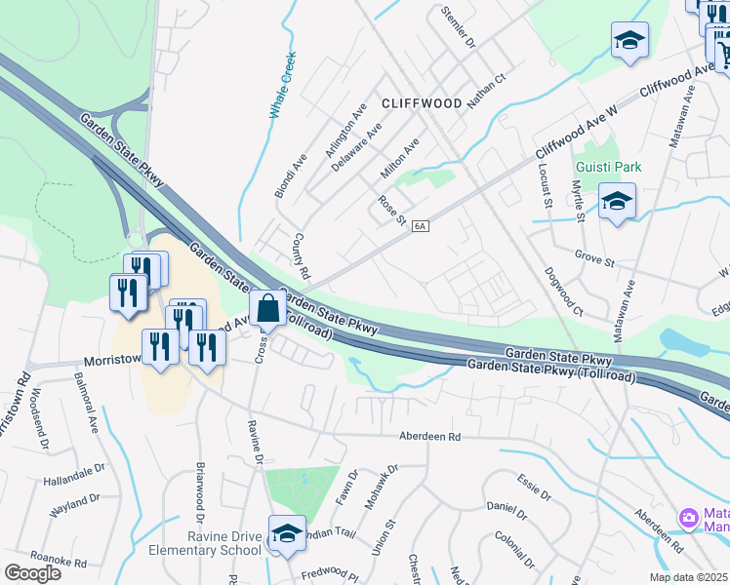The image size is (730, 585).
Task: Open the Ravine Drive Elementary School marker
Action: (x=287, y=534)
